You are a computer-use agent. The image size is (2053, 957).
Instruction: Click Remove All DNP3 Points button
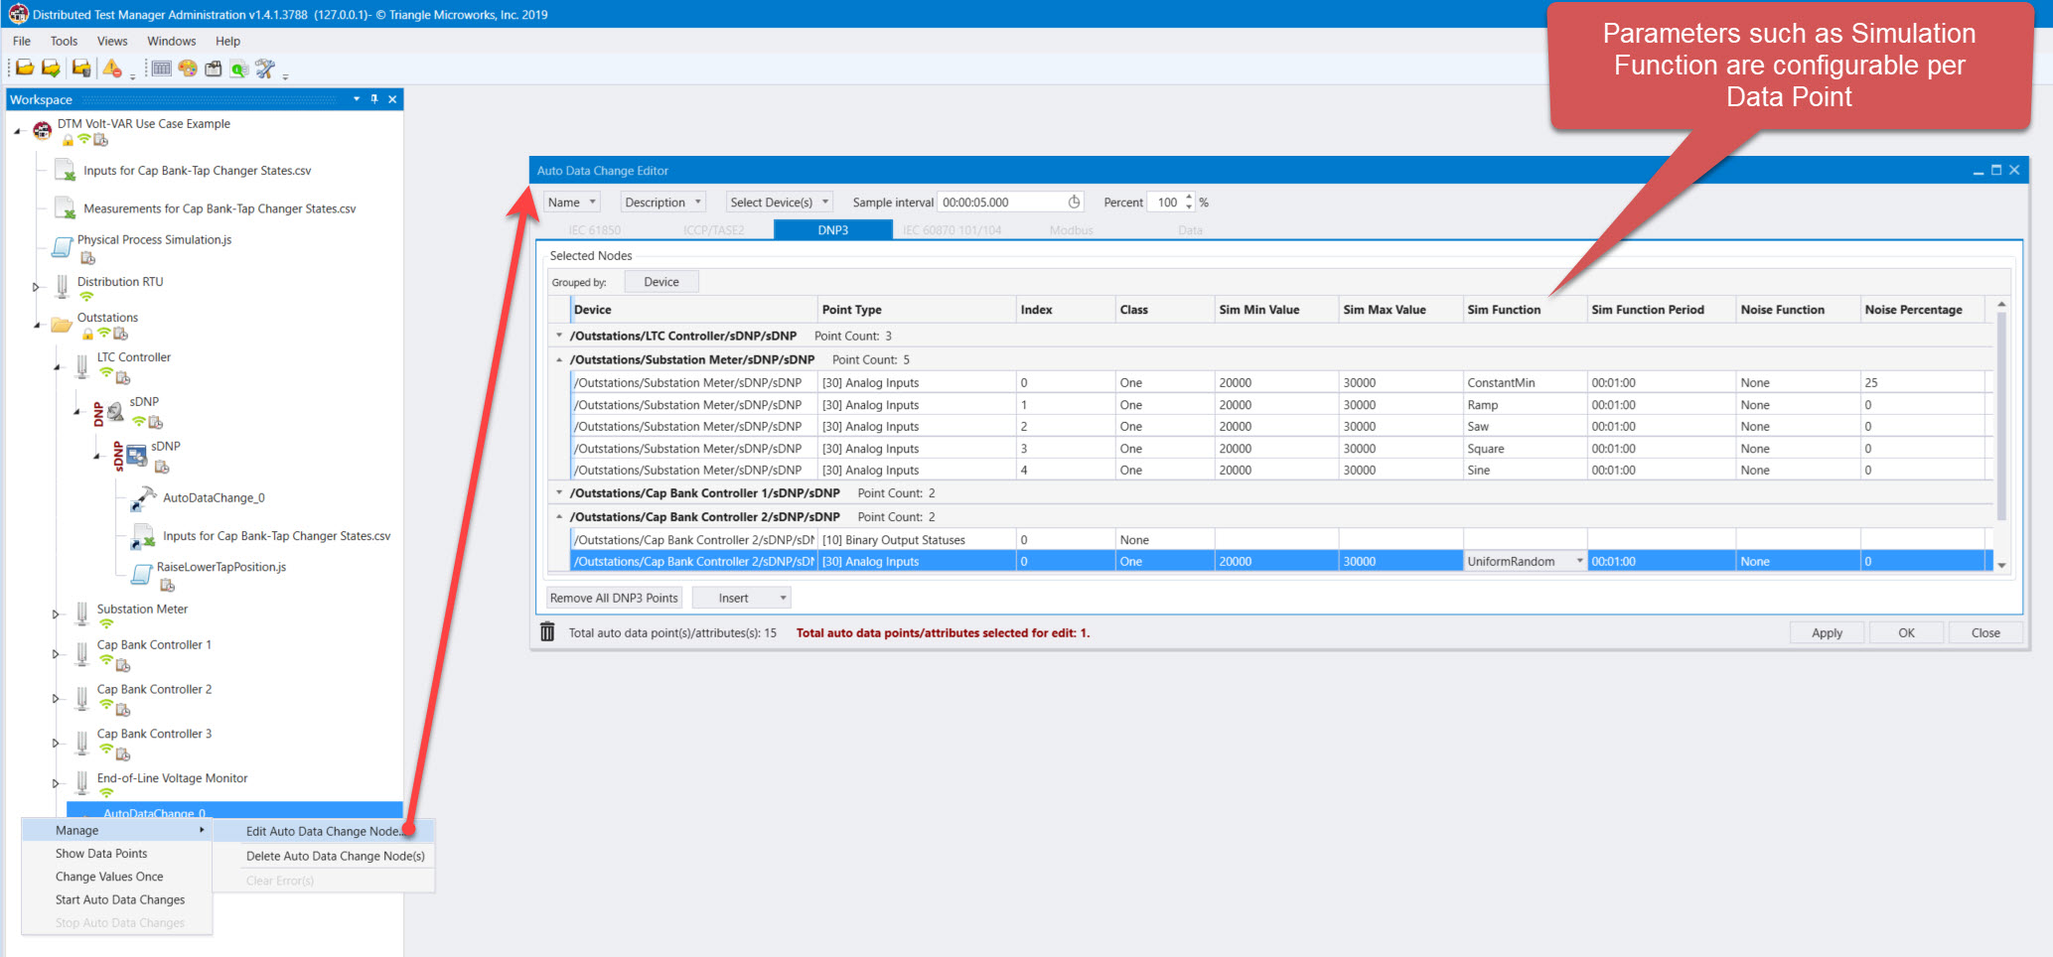[614, 598]
